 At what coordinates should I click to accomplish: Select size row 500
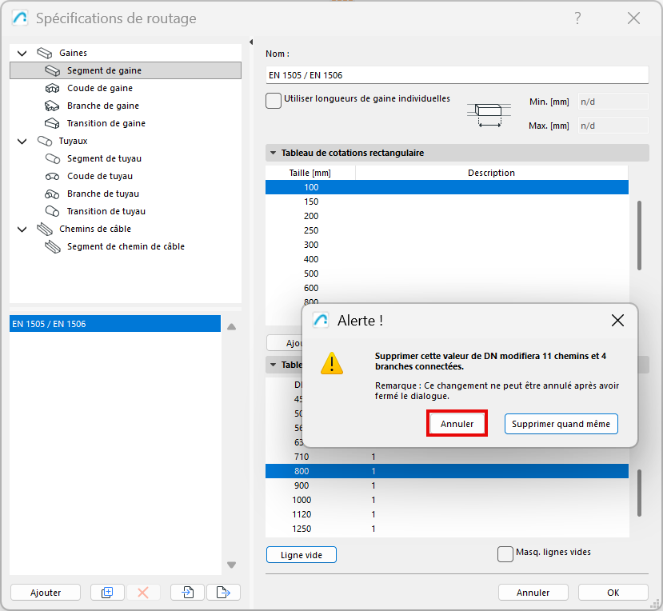[x=447, y=274]
